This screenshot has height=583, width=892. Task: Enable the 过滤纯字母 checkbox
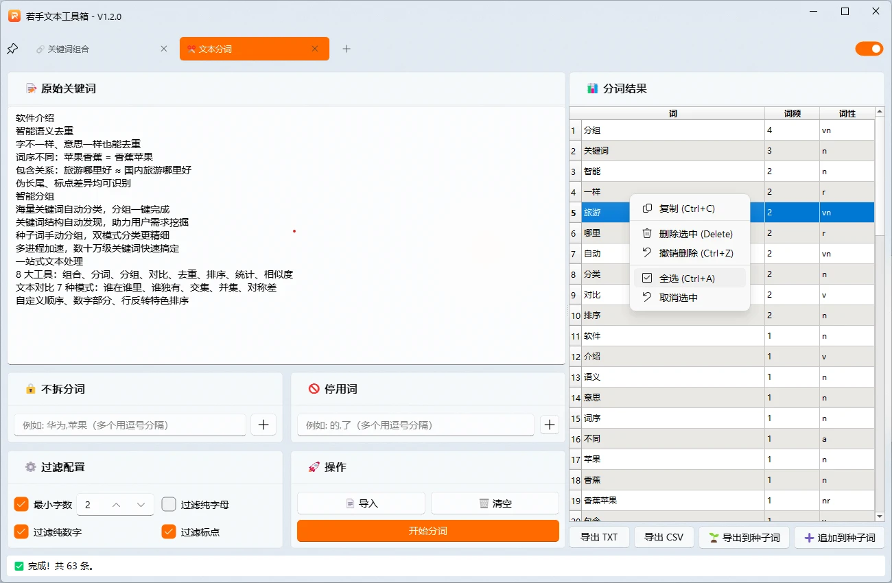(169, 504)
